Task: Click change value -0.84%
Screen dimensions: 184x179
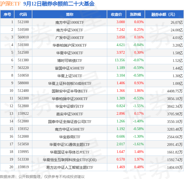Action: [x=138, y=45]
